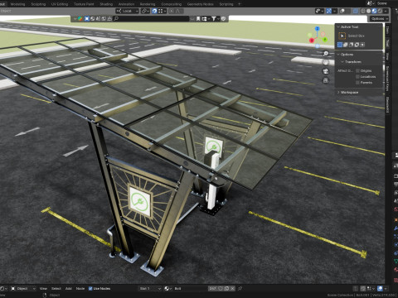Click the red X axis gizmo handle
This screenshot has width=398, height=298.
pyautogui.click(x=312, y=41)
